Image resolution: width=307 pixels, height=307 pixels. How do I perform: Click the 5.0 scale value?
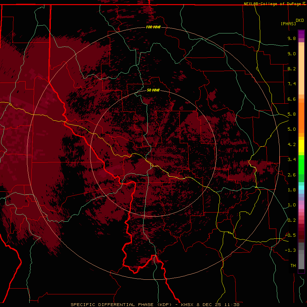point(292,129)
